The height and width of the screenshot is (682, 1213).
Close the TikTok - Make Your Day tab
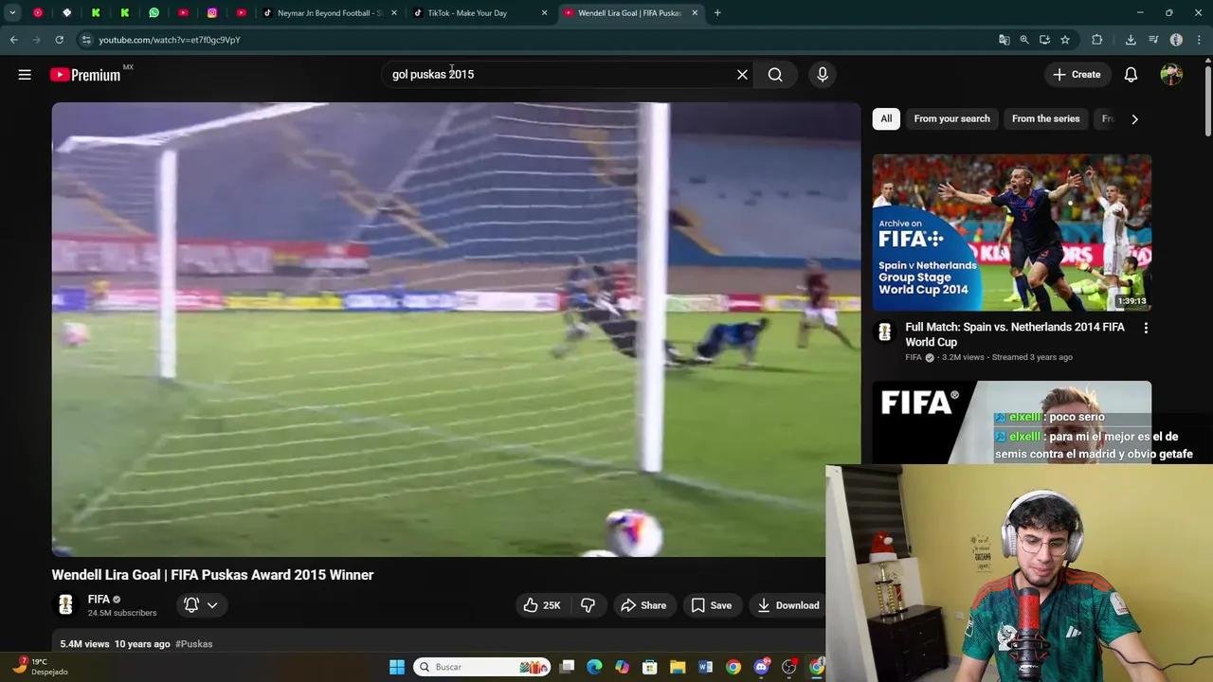544,13
